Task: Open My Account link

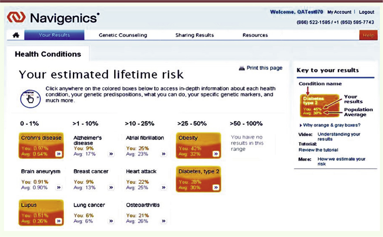Action: pos(339,12)
